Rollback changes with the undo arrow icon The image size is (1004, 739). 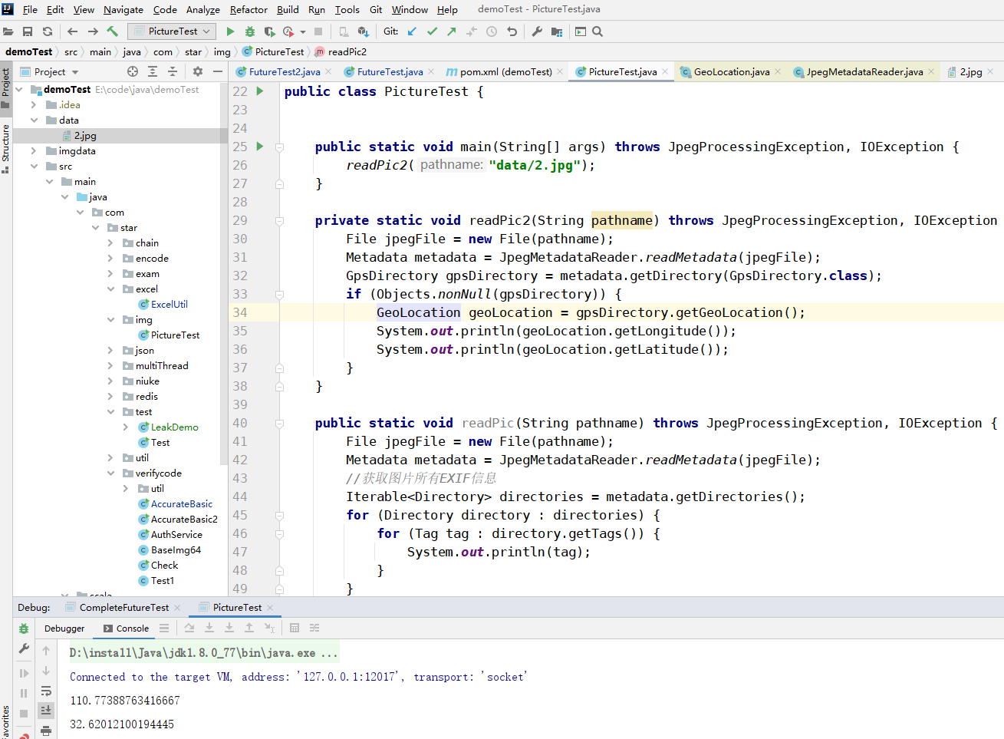[x=512, y=31]
